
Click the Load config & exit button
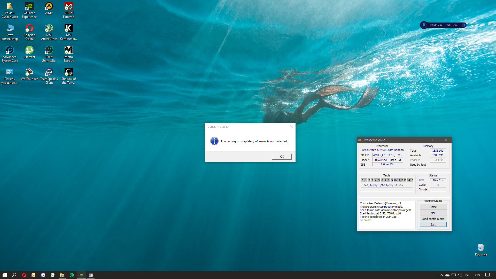click(433, 219)
